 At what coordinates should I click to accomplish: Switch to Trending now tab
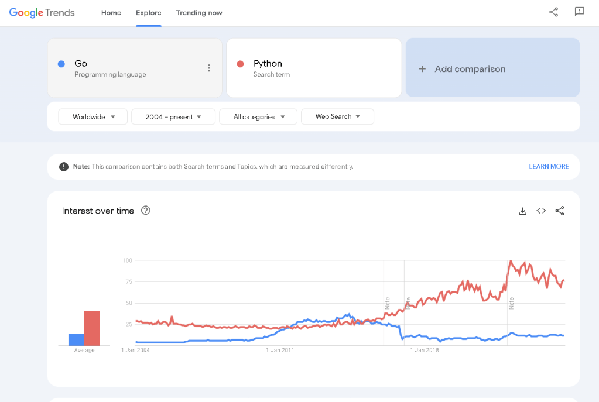coord(199,13)
